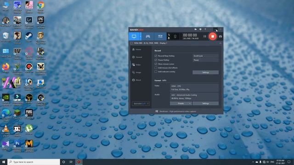
Task: Toggle the microphone icon in Bandicam
Action: (x=169, y=38)
